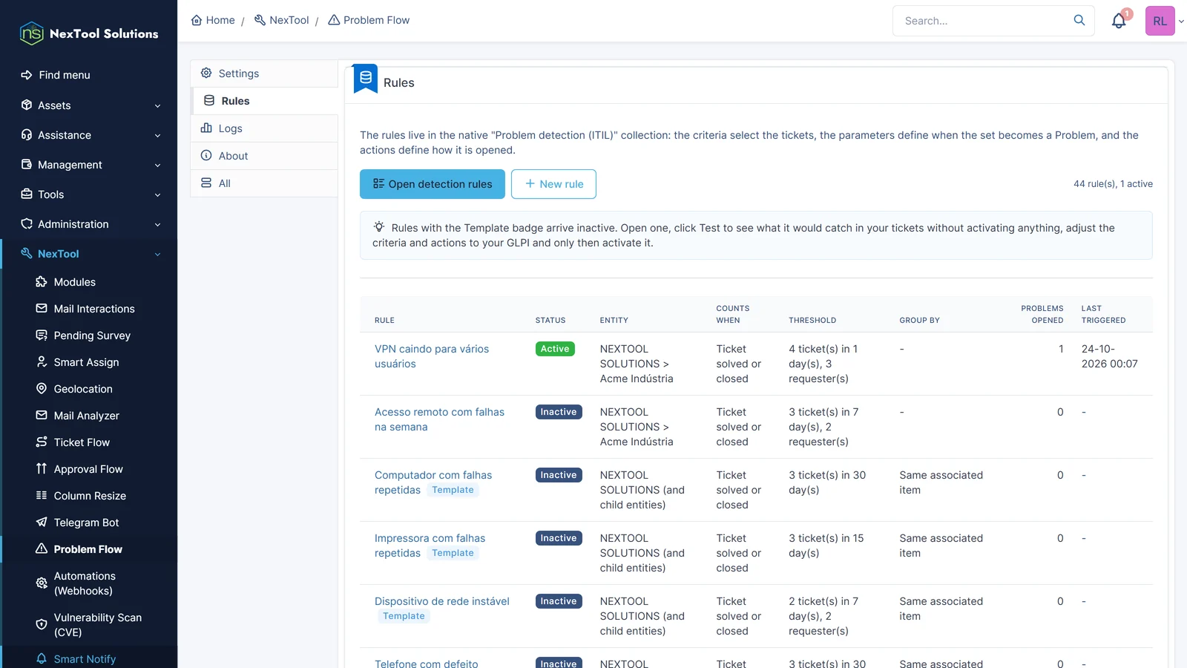Click the notification bell icon
Screen dimensions: 1187x668
tap(1119, 21)
